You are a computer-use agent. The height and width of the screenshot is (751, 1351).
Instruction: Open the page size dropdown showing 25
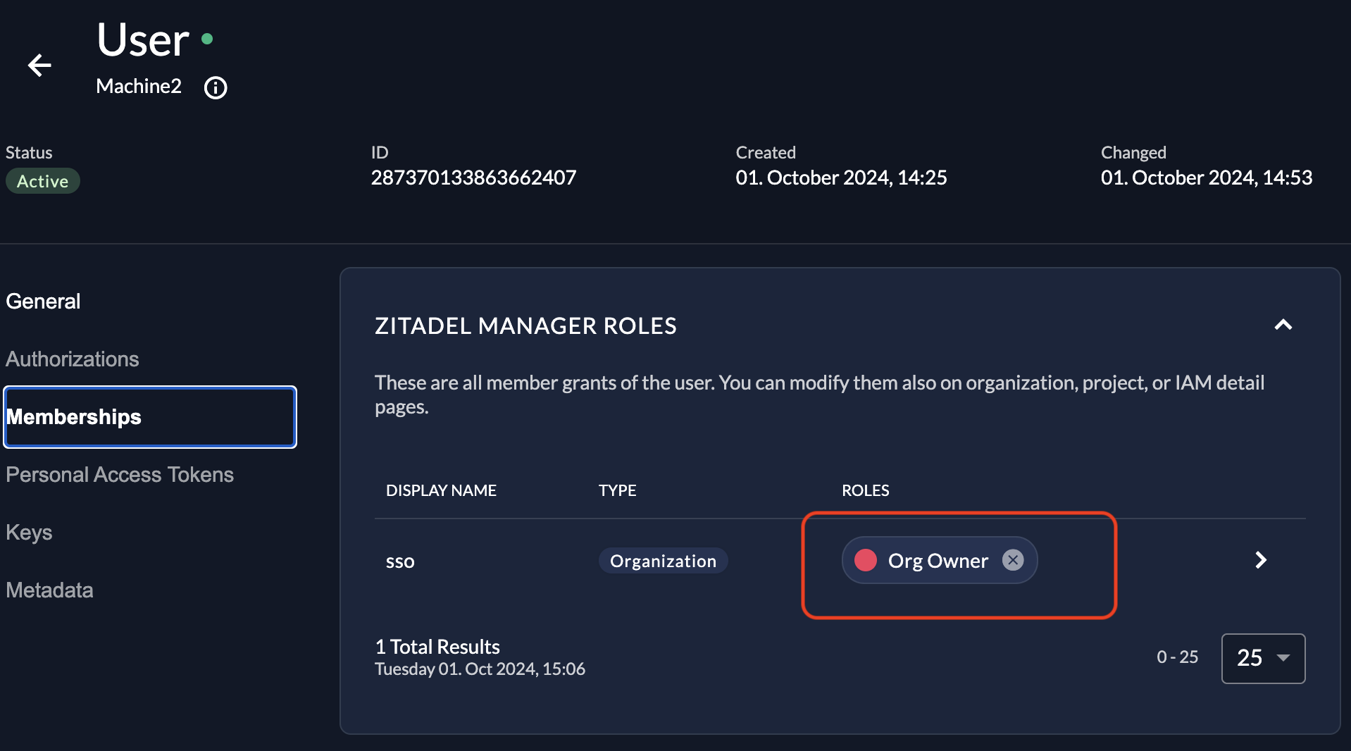[x=1262, y=658]
